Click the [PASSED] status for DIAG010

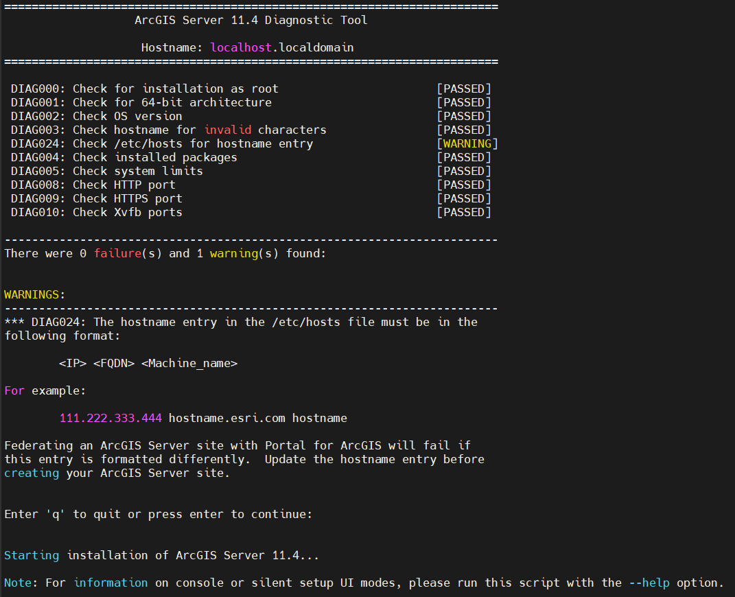coord(464,212)
